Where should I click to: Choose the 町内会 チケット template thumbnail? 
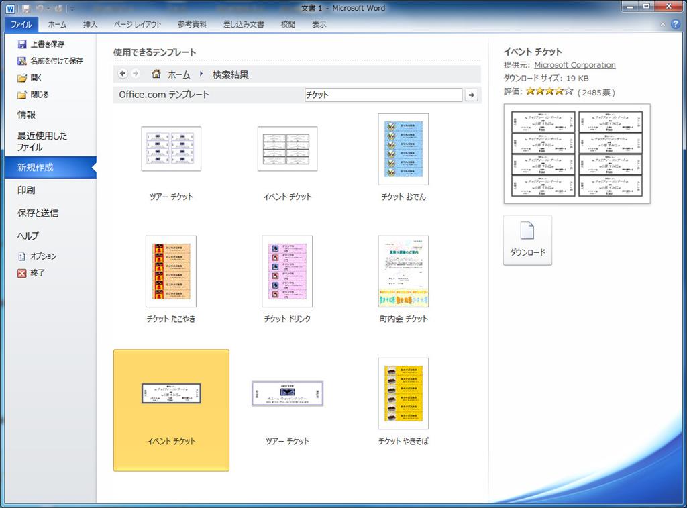point(403,271)
